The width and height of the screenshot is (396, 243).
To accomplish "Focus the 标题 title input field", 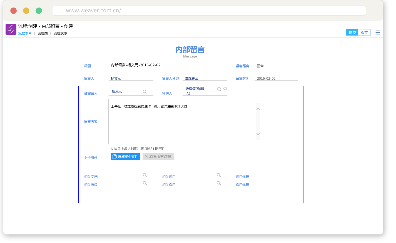I will [x=171, y=65].
